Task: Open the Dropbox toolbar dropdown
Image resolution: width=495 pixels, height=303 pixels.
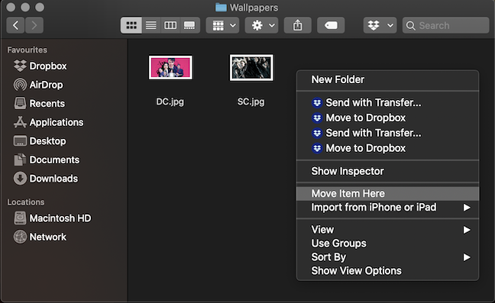Action: [x=380, y=25]
